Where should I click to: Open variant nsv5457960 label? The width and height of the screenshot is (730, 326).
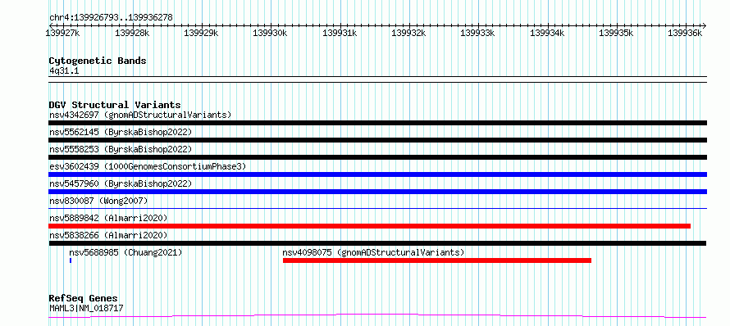coord(120,183)
